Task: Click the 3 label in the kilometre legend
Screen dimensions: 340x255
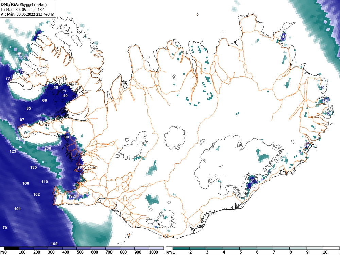Action: [x=207, y=252]
